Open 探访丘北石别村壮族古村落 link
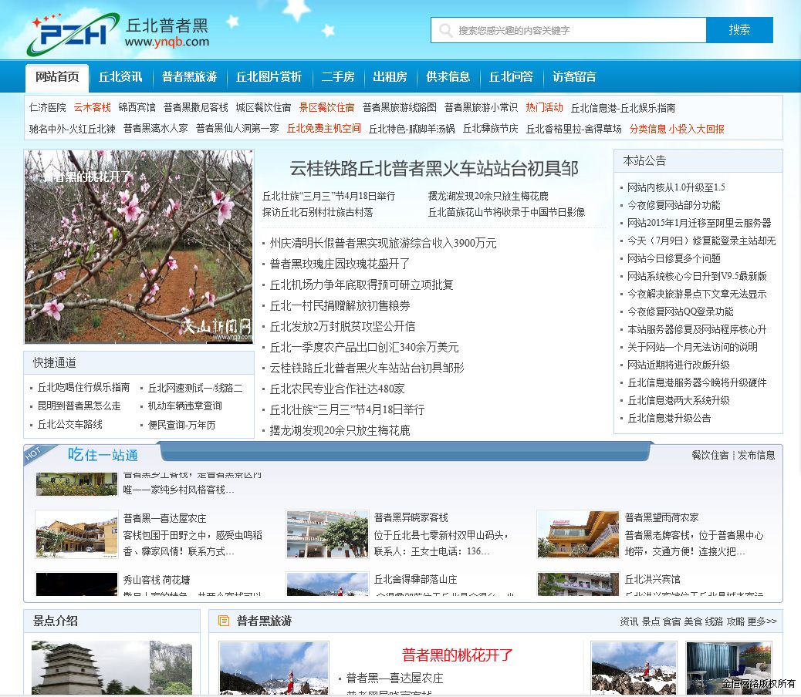Image resolution: width=801 pixels, height=697 pixels. point(318,212)
